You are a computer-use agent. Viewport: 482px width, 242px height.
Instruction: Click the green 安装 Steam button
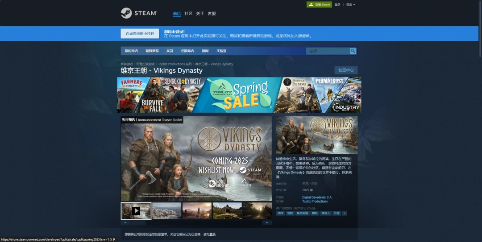click(319, 4)
